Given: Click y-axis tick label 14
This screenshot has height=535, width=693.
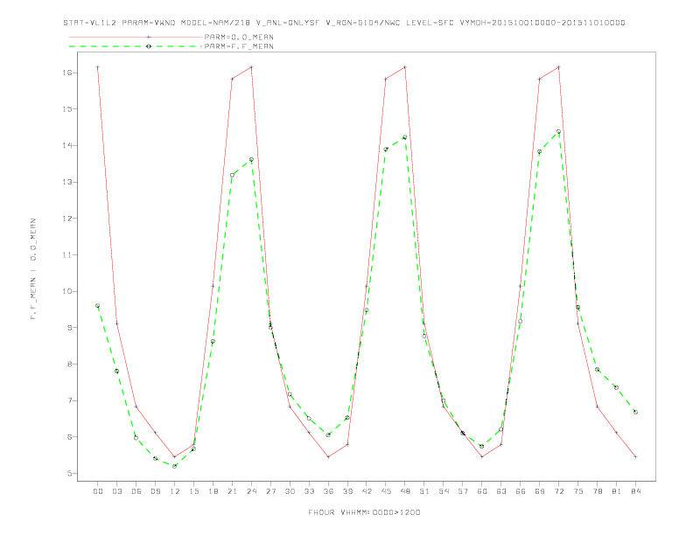Looking at the screenshot, I should pyautogui.click(x=67, y=146).
